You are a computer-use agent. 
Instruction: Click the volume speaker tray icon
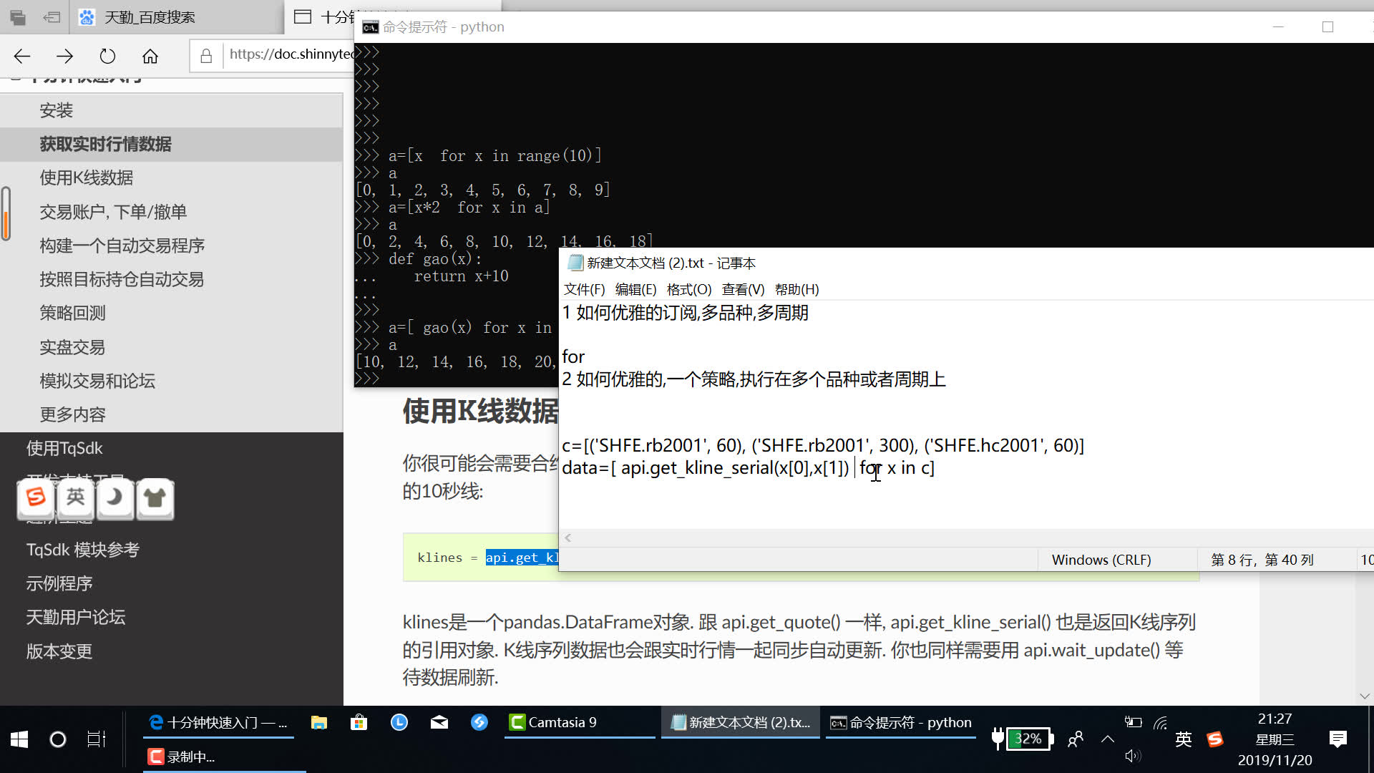pyautogui.click(x=1132, y=756)
